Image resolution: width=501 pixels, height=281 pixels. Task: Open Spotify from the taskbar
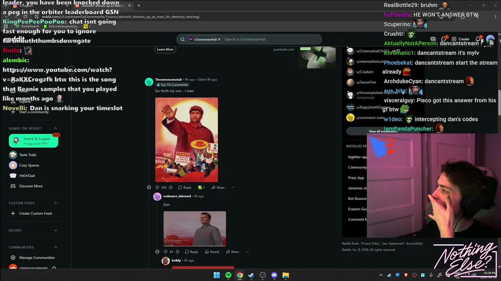pos(228,275)
